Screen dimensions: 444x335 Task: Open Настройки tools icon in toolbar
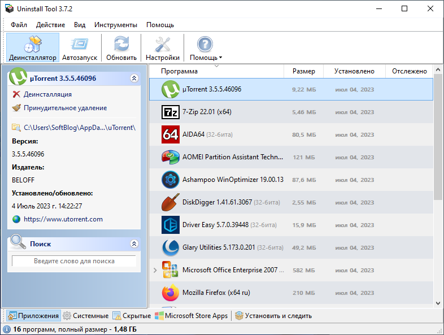tap(163, 45)
